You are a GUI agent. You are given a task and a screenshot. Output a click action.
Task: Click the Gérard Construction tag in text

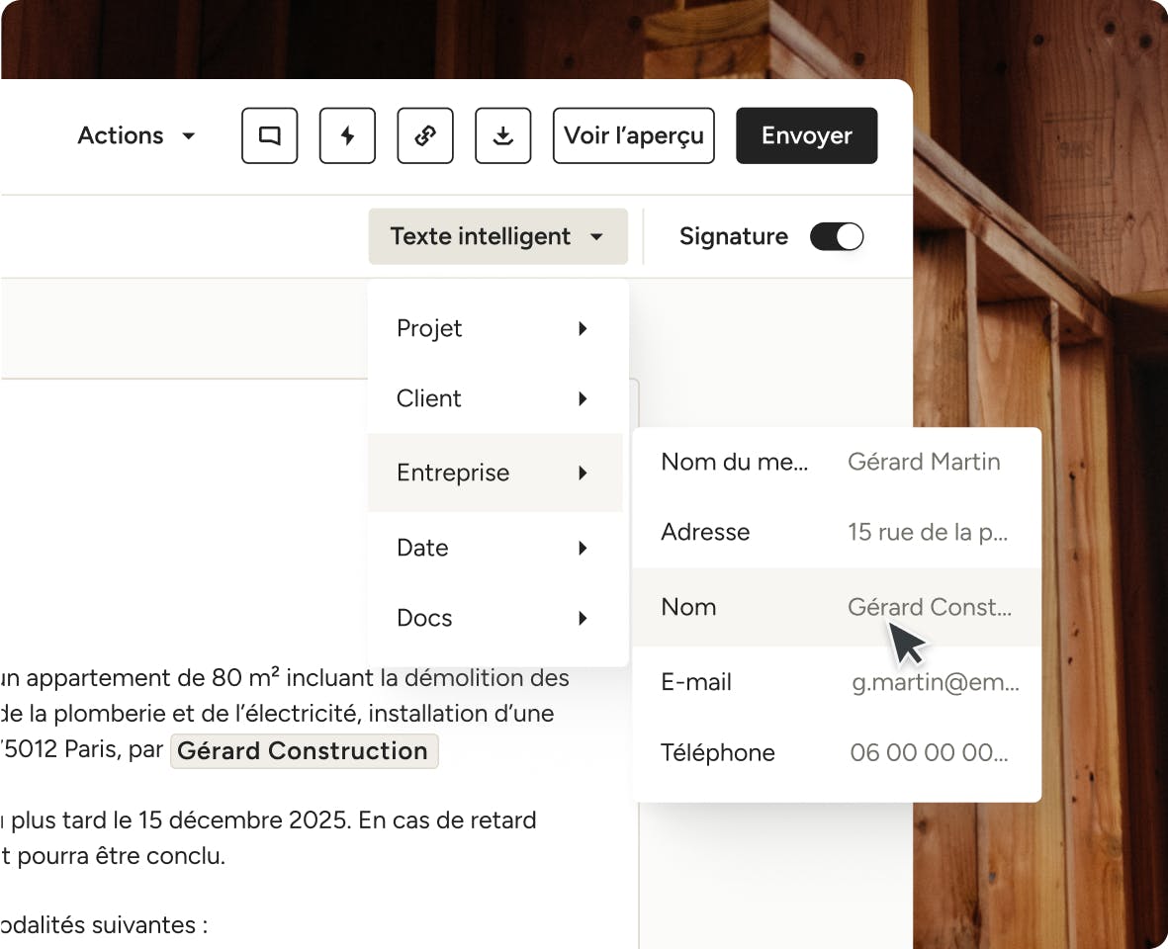coord(304,750)
